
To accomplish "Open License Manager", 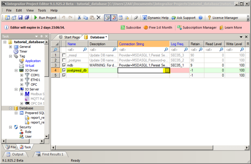I will pos(223,18).
